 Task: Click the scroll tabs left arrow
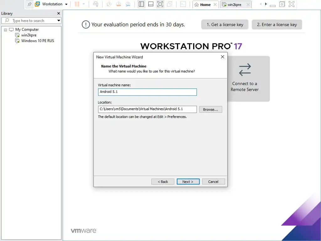260,4
